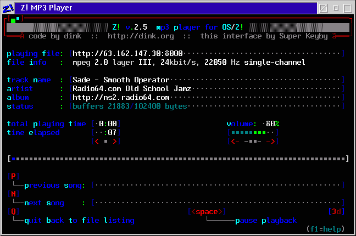The image size is (356, 236).
Task: Click the left seek arrow under time elapsed
Action: click(x=97, y=141)
